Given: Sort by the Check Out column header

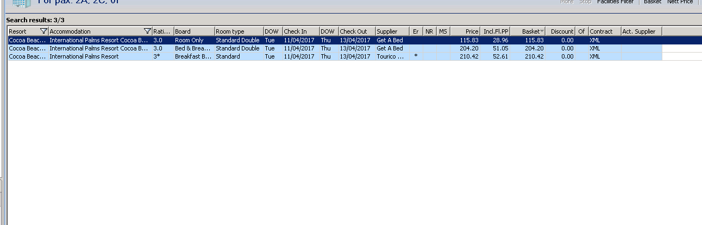Looking at the screenshot, I should pos(356,31).
